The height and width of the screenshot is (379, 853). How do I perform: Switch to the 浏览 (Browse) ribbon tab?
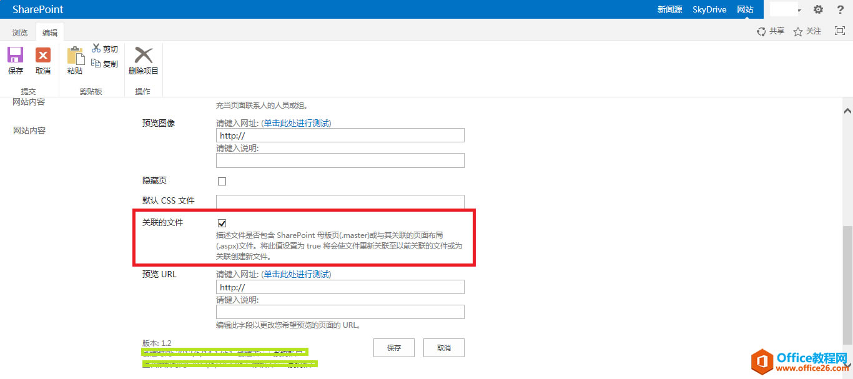click(x=19, y=32)
